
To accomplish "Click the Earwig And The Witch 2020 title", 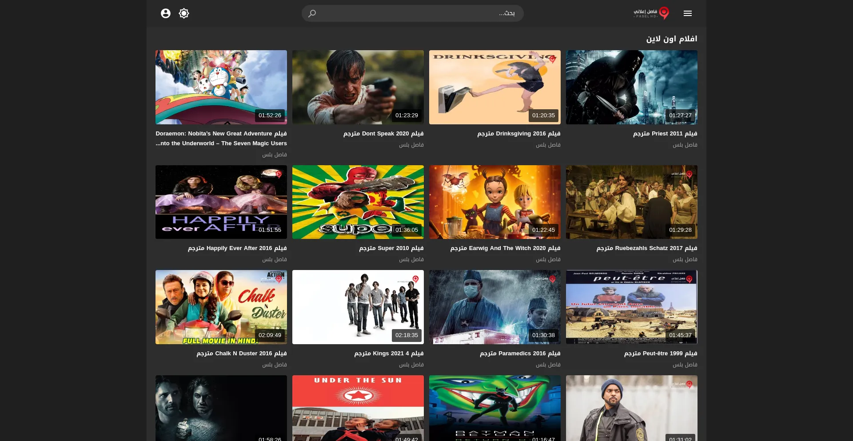I will pos(505,248).
